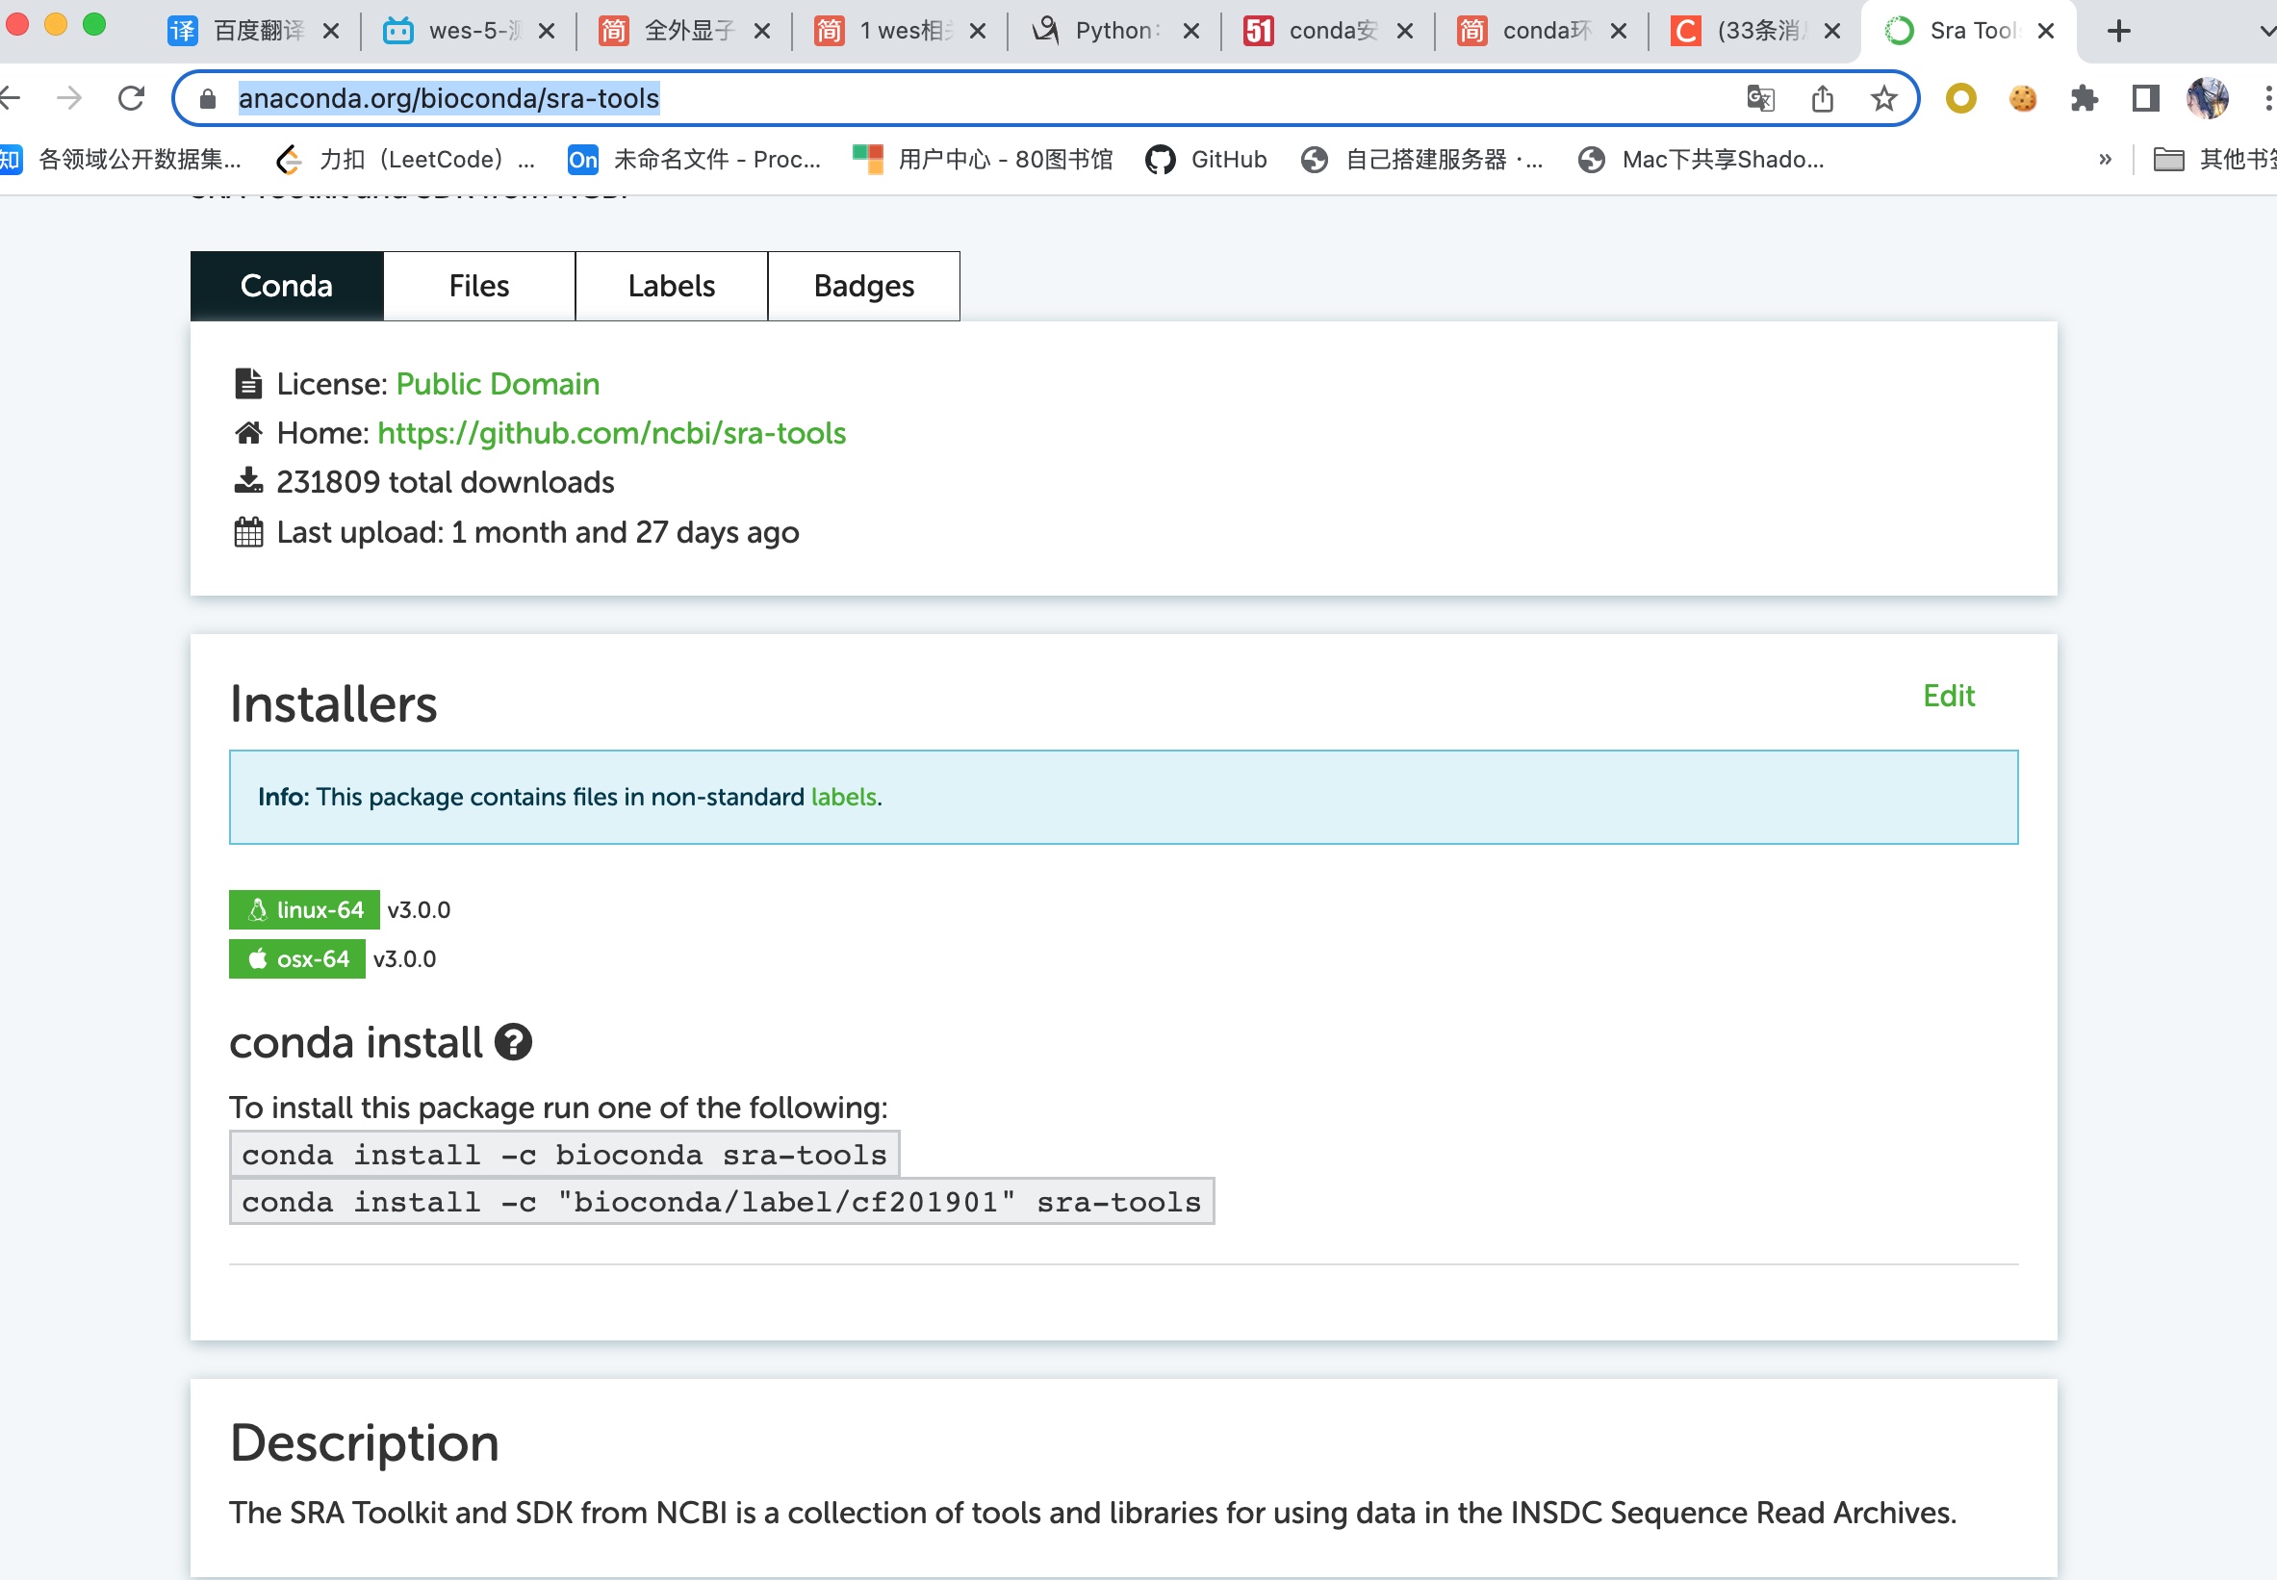Click the linux-64 platform badge
Image resolution: width=2277 pixels, height=1580 pixels.
304,909
